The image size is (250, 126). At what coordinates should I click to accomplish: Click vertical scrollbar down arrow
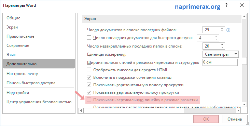click(244, 104)
